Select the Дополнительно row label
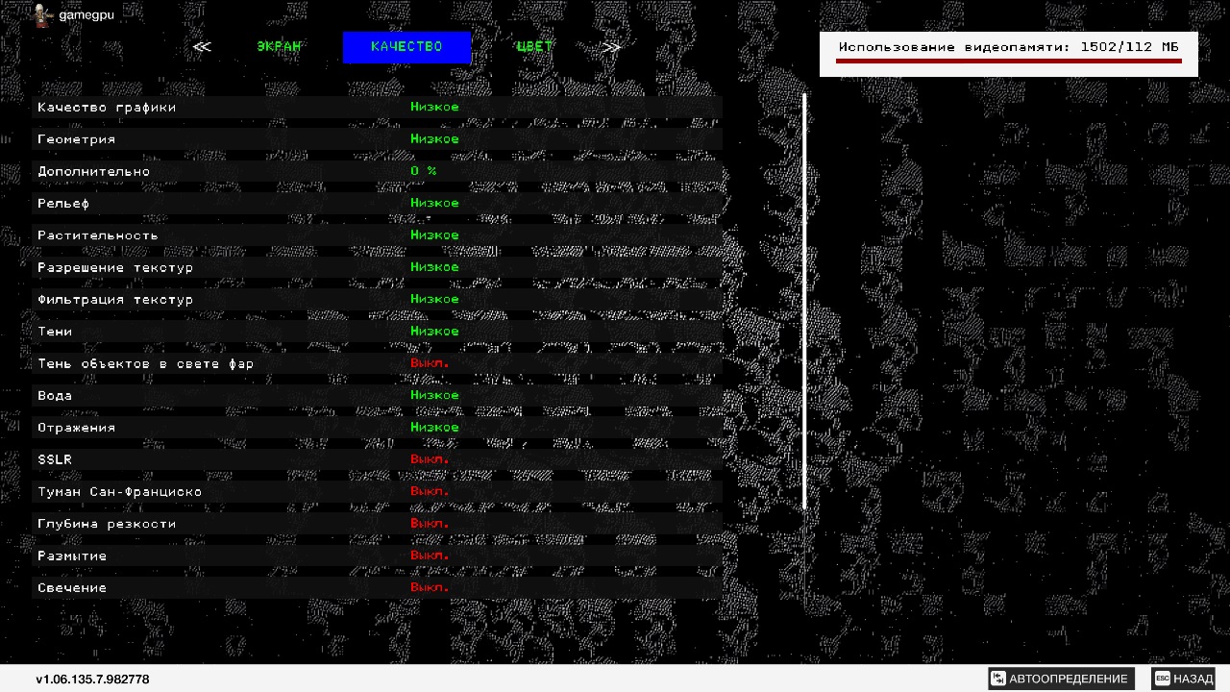 click(x=93, y=171)
